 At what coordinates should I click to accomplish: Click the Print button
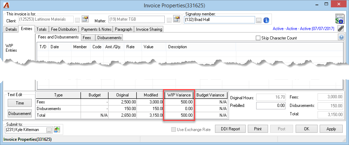pos(258,129)
